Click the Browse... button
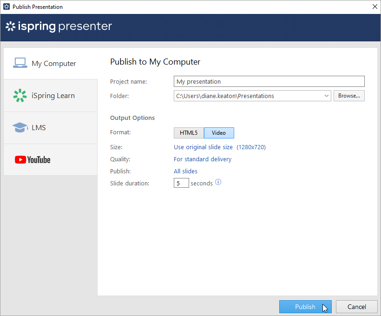This screenshot has height=316, width=381. [349, 96]
